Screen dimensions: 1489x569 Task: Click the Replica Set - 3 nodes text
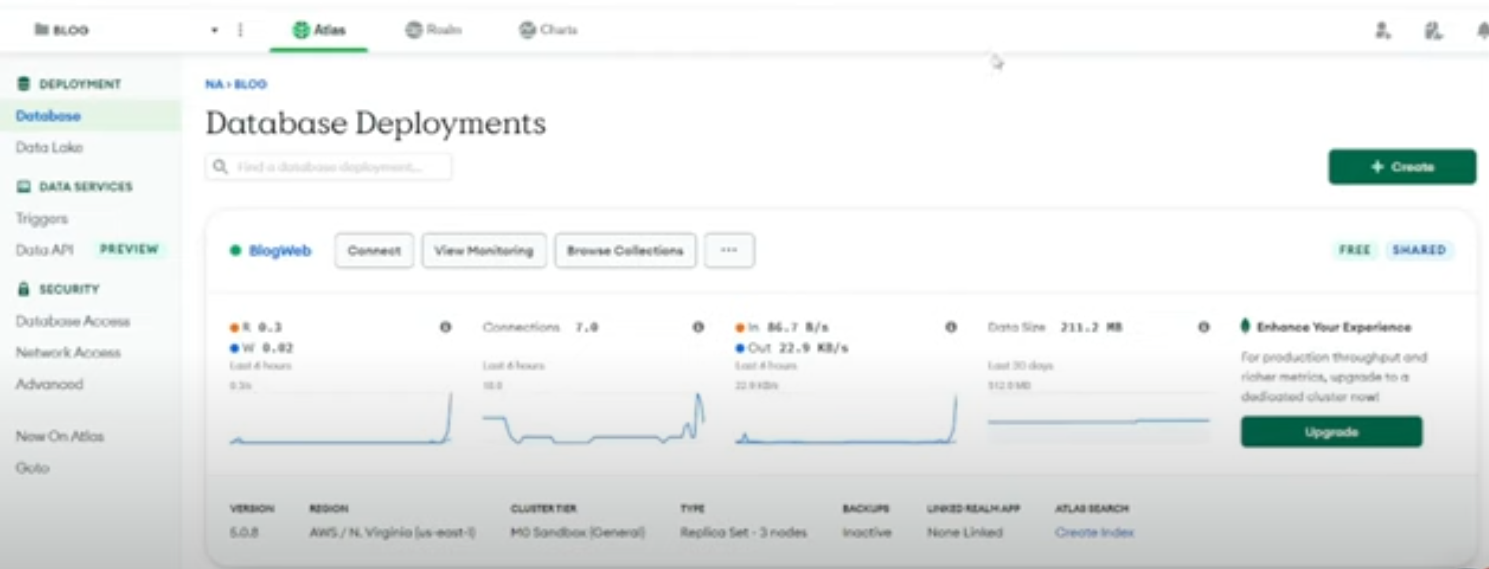[743, 533]
